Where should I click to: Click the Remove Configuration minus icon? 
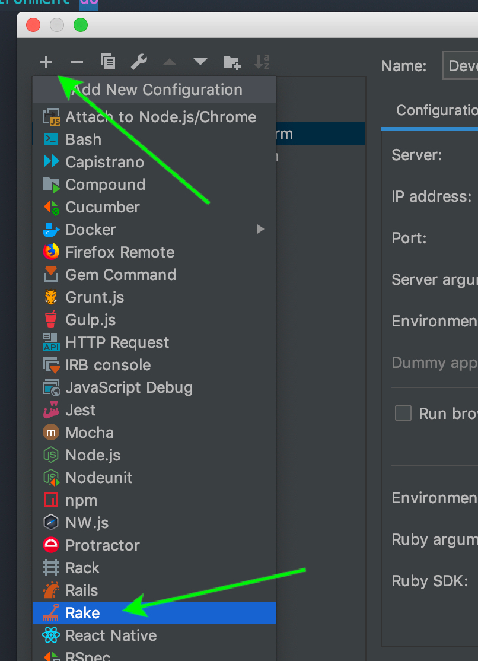(x=77, y=61)
